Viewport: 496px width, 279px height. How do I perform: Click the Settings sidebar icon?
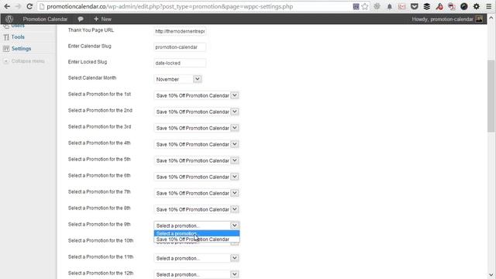coord(6,49)
